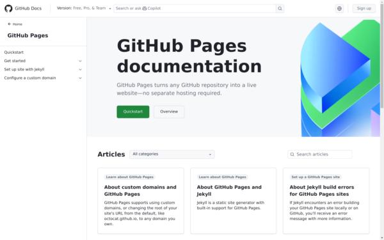Viewport: 384px width, 240px height.
Task: Click the GitHub Pages documentation heading
Action: point(189,56)
